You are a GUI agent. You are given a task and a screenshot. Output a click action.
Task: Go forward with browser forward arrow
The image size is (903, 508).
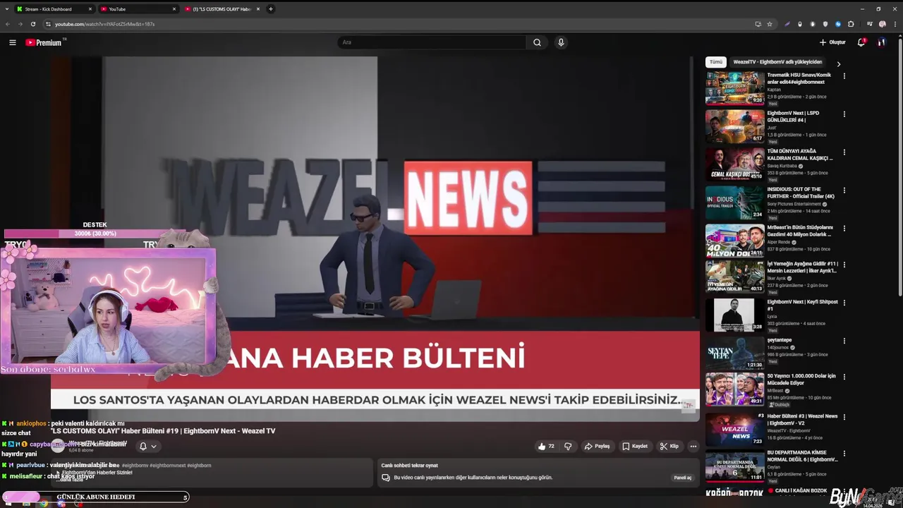[x=20, y=24]
